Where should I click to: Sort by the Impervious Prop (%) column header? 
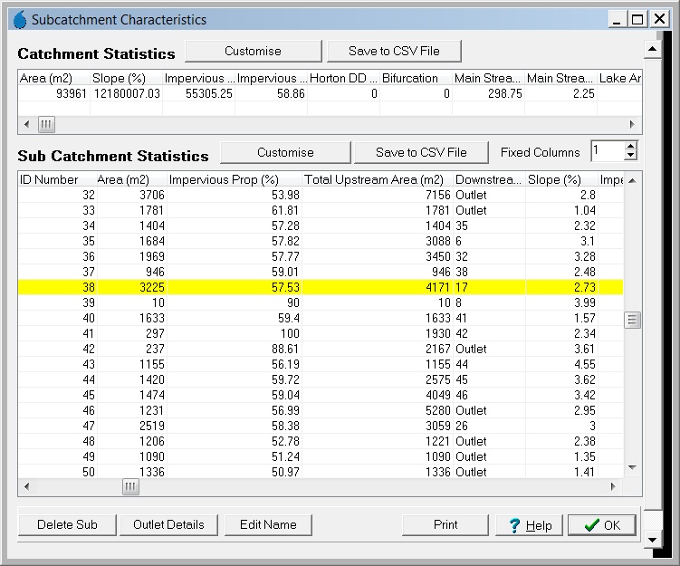click(x=235, y=179)
